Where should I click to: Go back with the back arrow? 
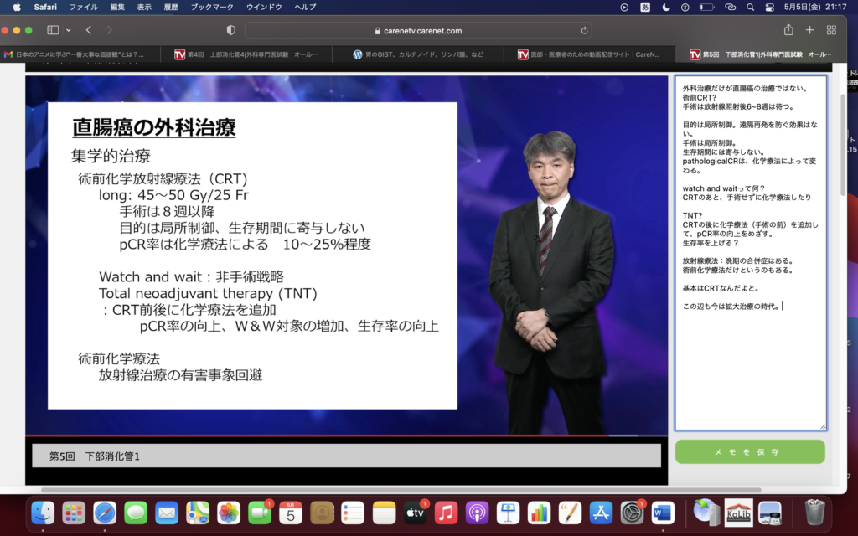[89, 30]
